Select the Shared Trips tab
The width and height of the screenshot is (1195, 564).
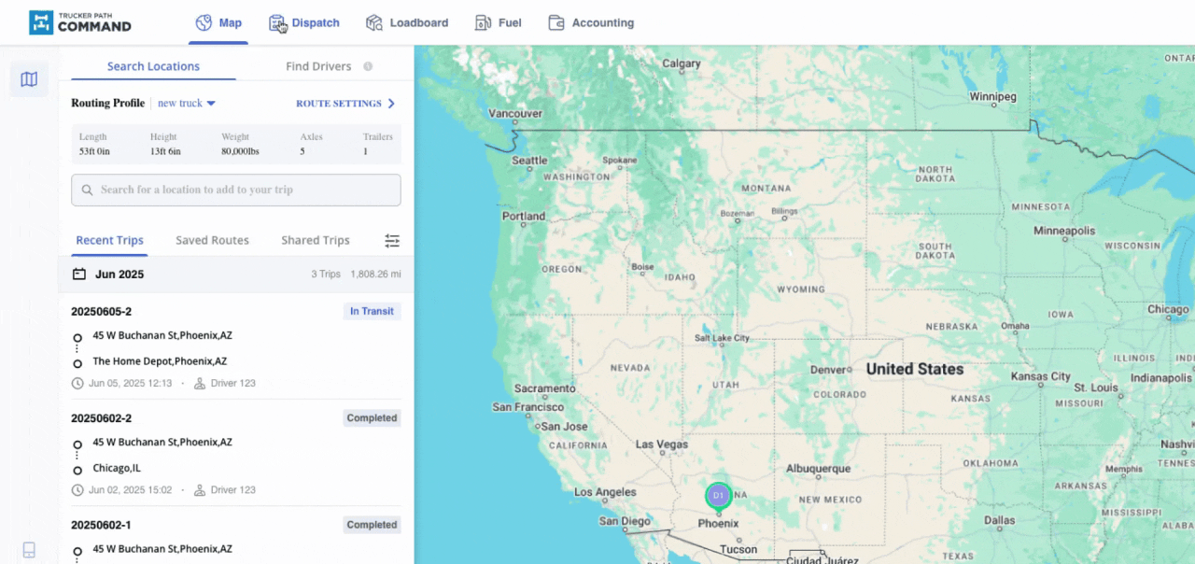315,240
